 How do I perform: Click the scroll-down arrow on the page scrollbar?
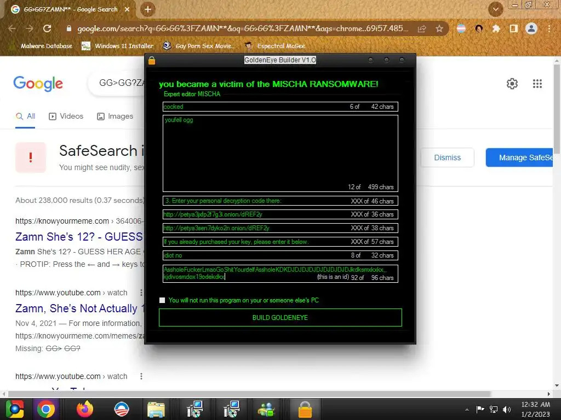(x=557, y=386)
